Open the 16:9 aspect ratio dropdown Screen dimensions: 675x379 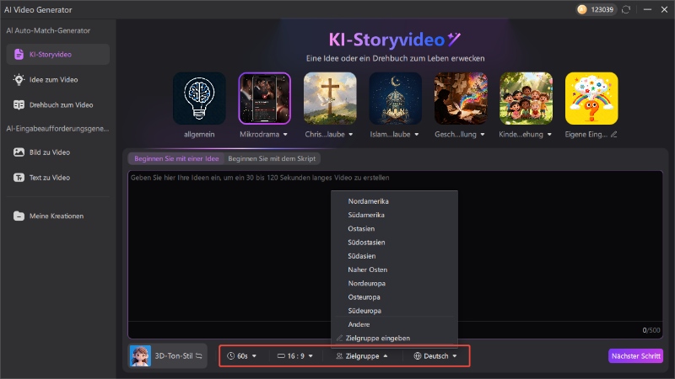[x=294, y=356]
